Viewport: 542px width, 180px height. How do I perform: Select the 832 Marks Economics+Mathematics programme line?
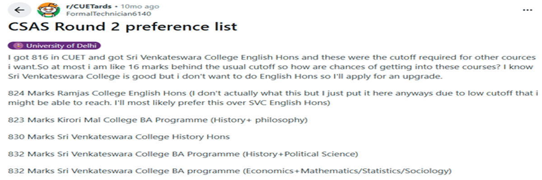click(229, 171)
